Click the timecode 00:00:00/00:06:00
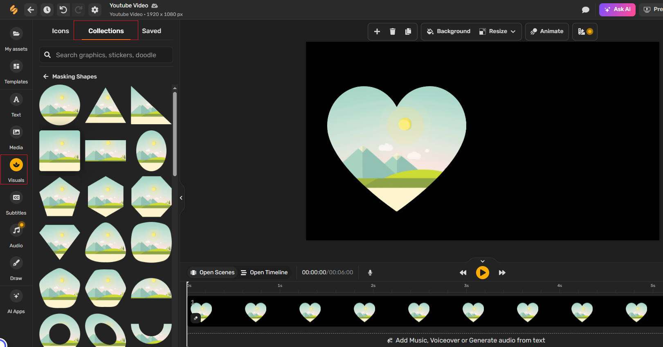 tap(327, 273)
